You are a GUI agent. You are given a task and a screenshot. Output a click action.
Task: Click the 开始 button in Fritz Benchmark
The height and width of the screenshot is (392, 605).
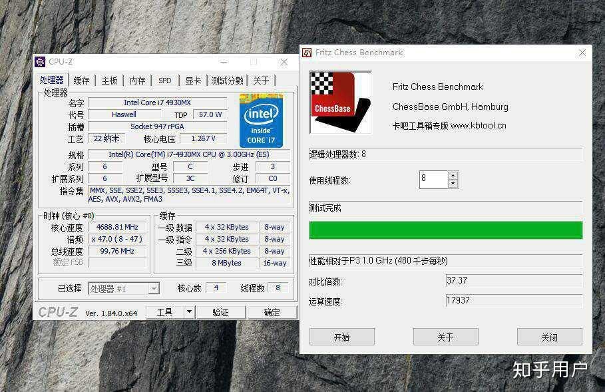pyautogui.click(x=342, y=337)
